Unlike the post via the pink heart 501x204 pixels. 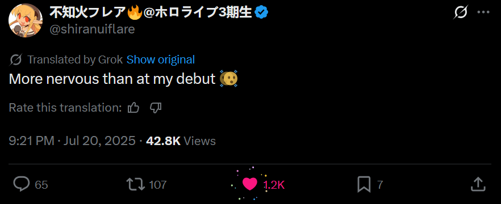[249, 184]
